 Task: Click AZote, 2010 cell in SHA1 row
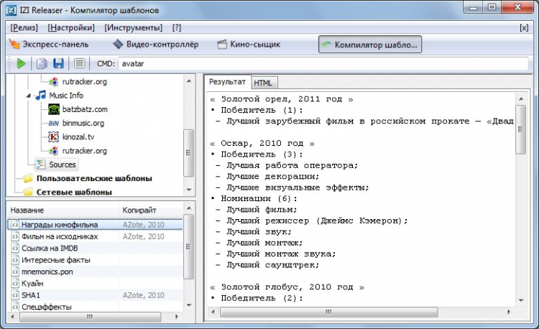143,295
